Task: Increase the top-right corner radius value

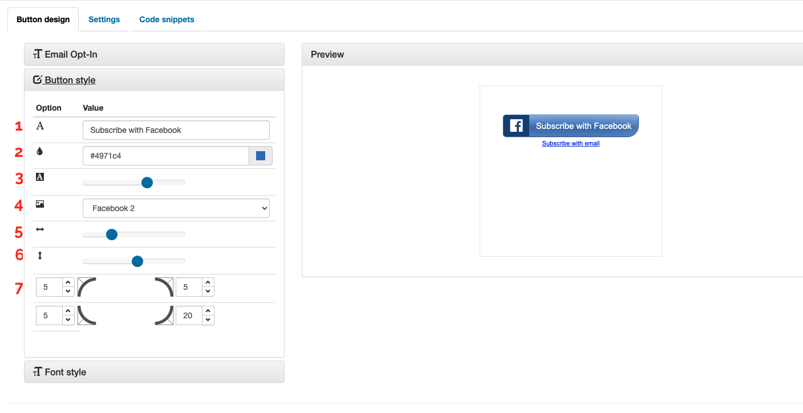Action: point(208,282)
